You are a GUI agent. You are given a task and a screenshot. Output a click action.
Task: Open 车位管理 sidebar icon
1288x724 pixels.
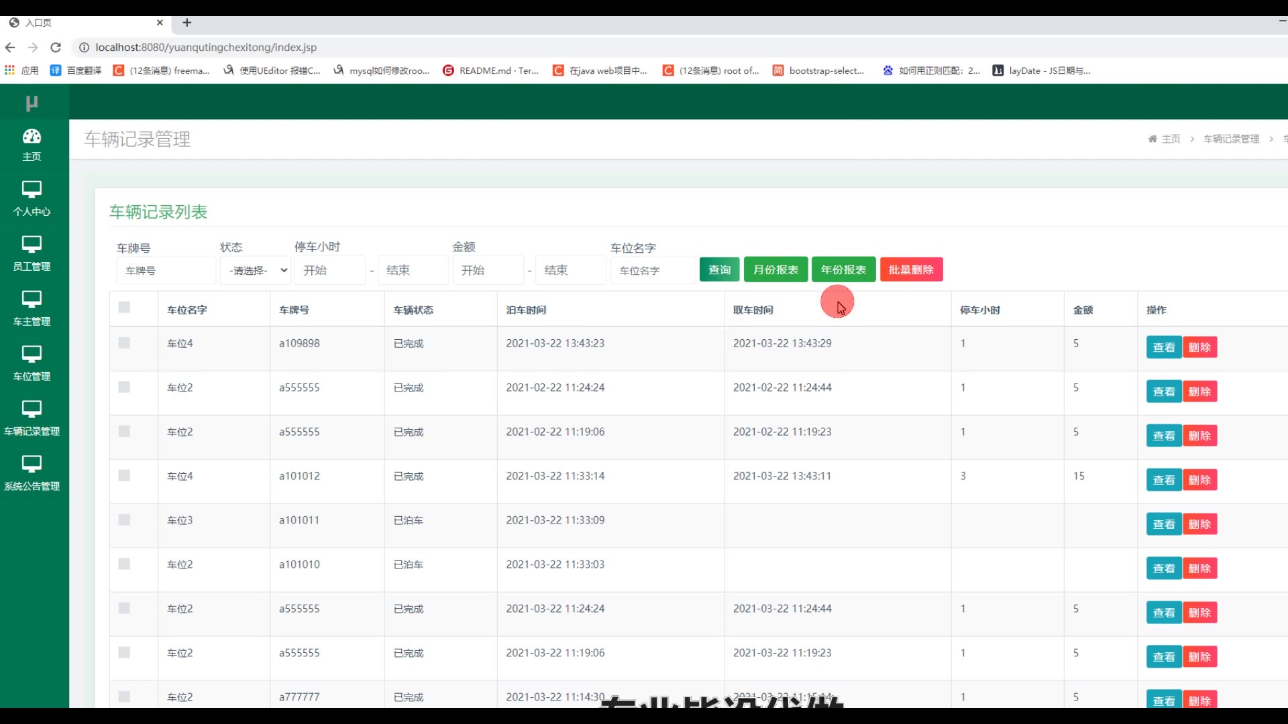point(32,355)
